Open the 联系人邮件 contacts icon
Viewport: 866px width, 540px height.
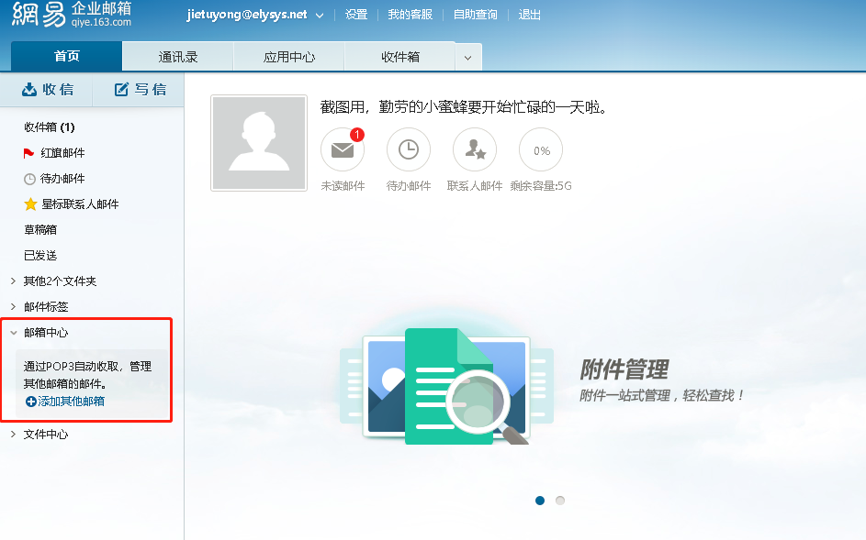coord(474,149)
